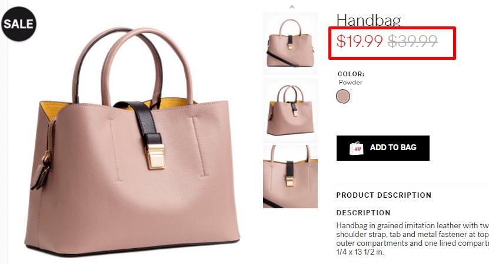Click the handbag description paragraph text
The height and width of the screenshot is (264, 489).
413,239
